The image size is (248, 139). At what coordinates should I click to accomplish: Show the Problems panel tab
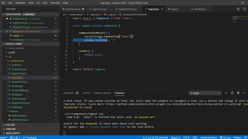pos(69,93)
